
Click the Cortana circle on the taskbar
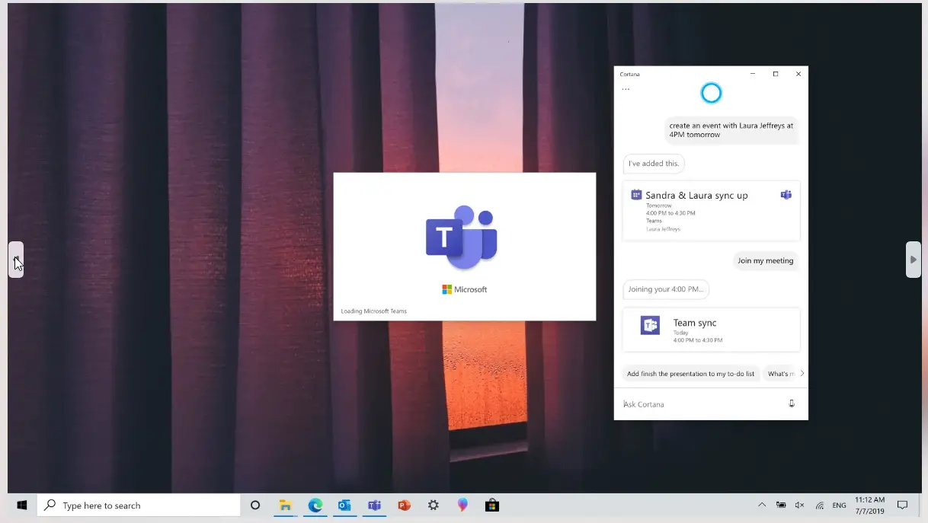click(x=255, y=505)
